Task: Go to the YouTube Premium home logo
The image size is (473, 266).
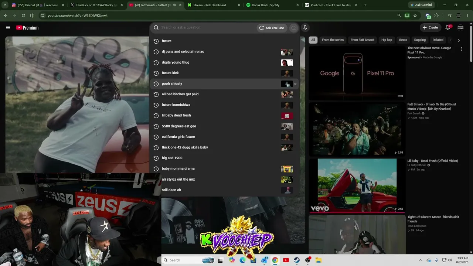Action: 27,28
